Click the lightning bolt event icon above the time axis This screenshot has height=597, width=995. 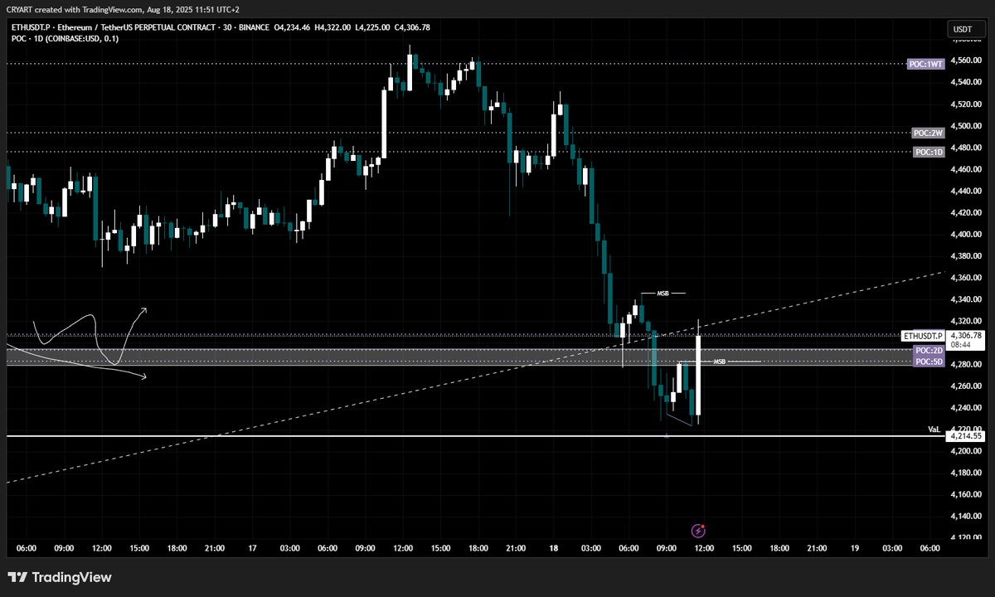pyautogui.click(x=698, y=530)
